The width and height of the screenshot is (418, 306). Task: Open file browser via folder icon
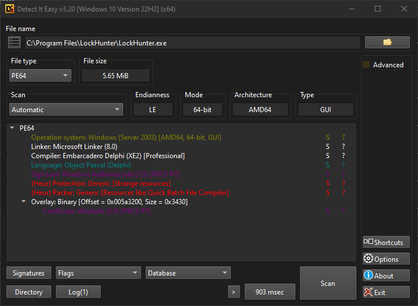click(x=387, y=42)
